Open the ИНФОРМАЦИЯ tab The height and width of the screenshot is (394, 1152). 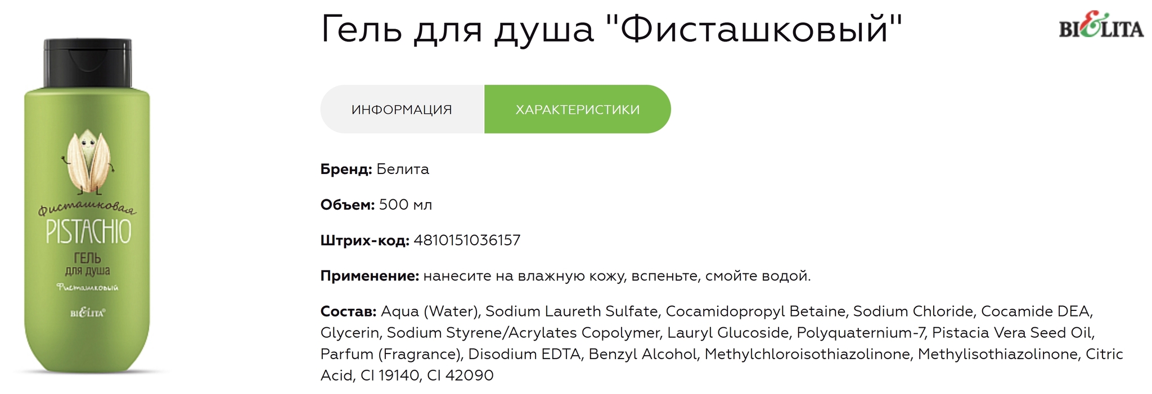(402, 109)
